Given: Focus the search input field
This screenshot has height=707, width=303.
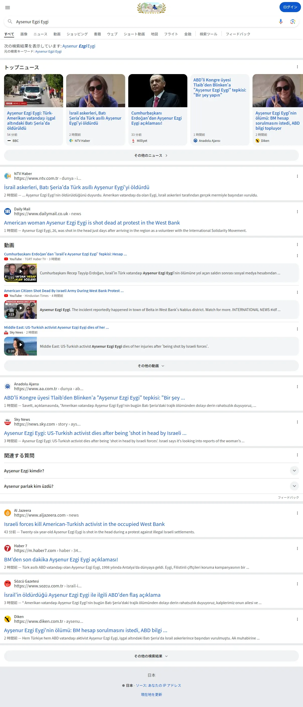Looking at the screenshot, I should click(145, 21).
